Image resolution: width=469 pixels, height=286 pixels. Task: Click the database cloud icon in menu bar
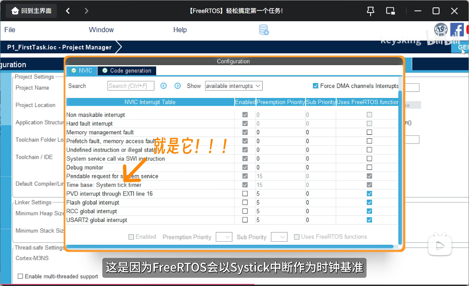[264, 30]
